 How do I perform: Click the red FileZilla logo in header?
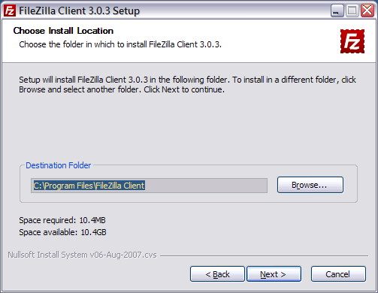coord(352,41)
